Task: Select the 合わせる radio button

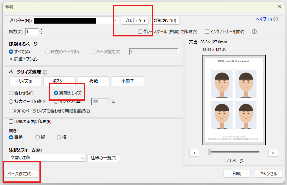Action: pyautogui.click(x=11, y=93)
